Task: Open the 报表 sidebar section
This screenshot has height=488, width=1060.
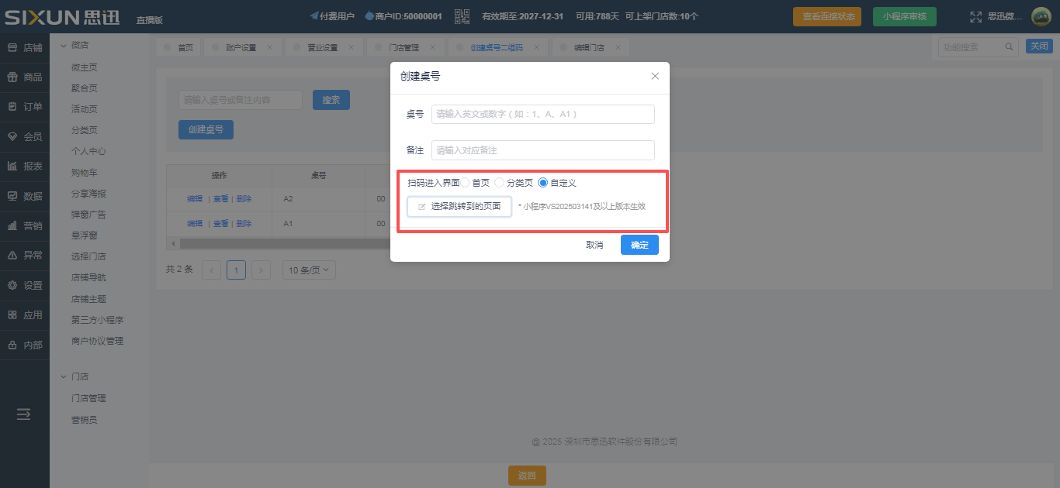Action: (x=25, y=166)
